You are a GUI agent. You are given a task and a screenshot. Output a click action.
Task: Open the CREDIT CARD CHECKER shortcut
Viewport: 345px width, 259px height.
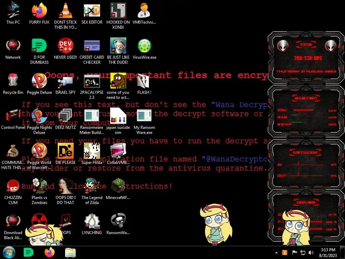(92, 51)
